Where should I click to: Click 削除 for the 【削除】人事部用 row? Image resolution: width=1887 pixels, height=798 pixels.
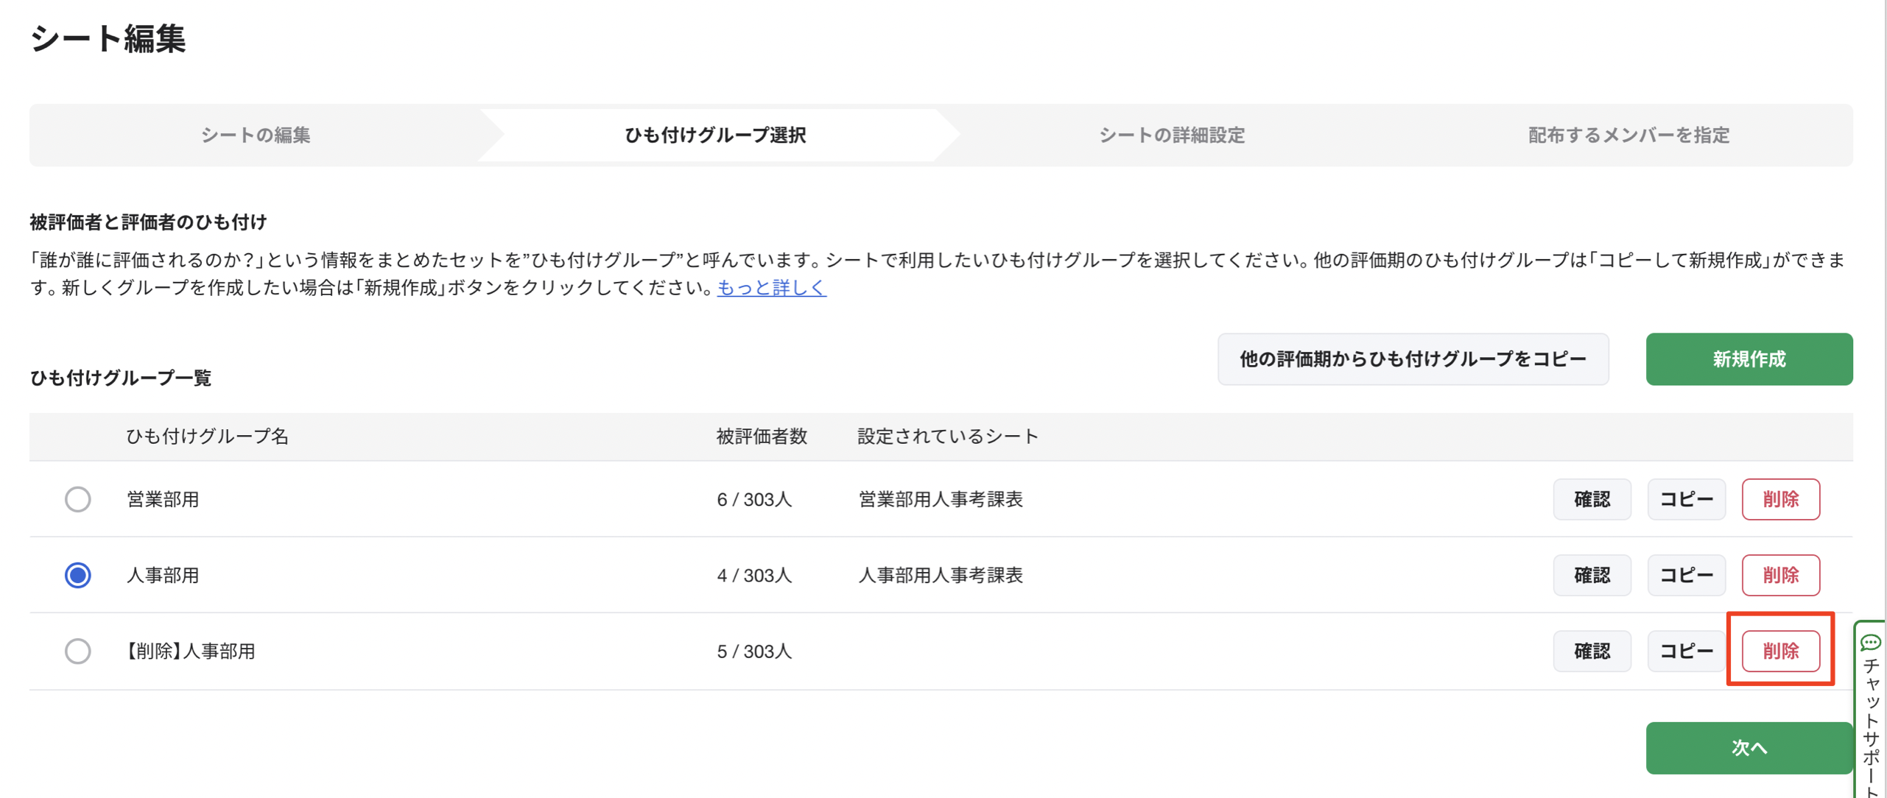point(1780,651)
